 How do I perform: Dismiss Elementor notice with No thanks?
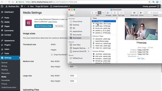click(x=59, y=26)
